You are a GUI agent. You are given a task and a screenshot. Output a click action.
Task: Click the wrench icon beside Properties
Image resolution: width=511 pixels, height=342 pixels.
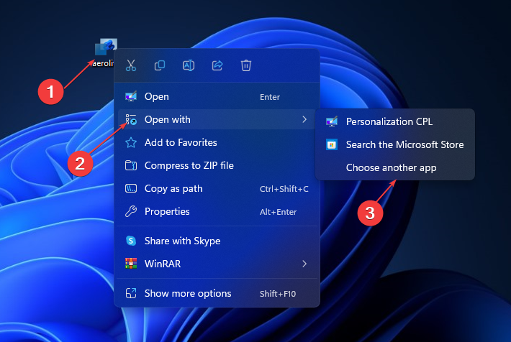click(131, 211)
